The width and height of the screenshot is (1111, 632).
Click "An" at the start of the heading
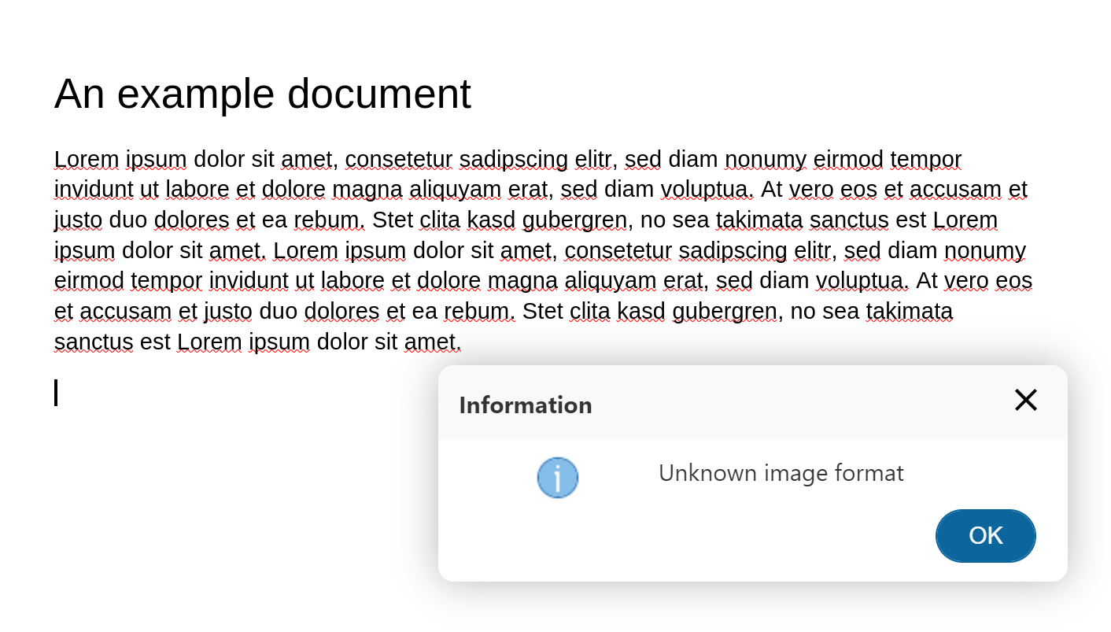79,94
